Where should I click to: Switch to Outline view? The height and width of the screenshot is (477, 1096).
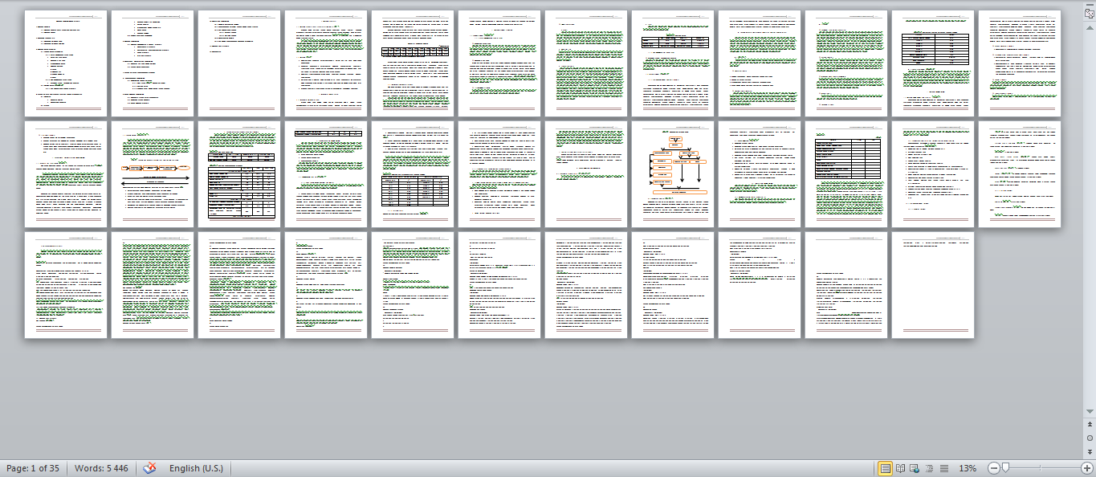click(x=929, y=468)
